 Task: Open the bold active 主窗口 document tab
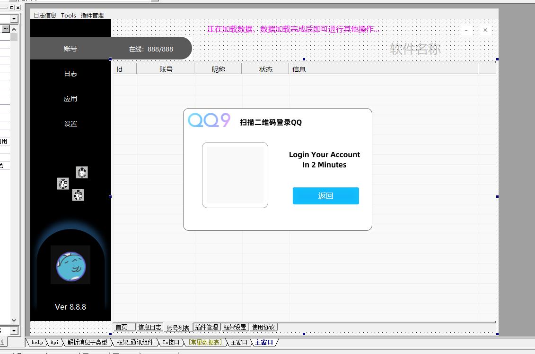[264, 342]
